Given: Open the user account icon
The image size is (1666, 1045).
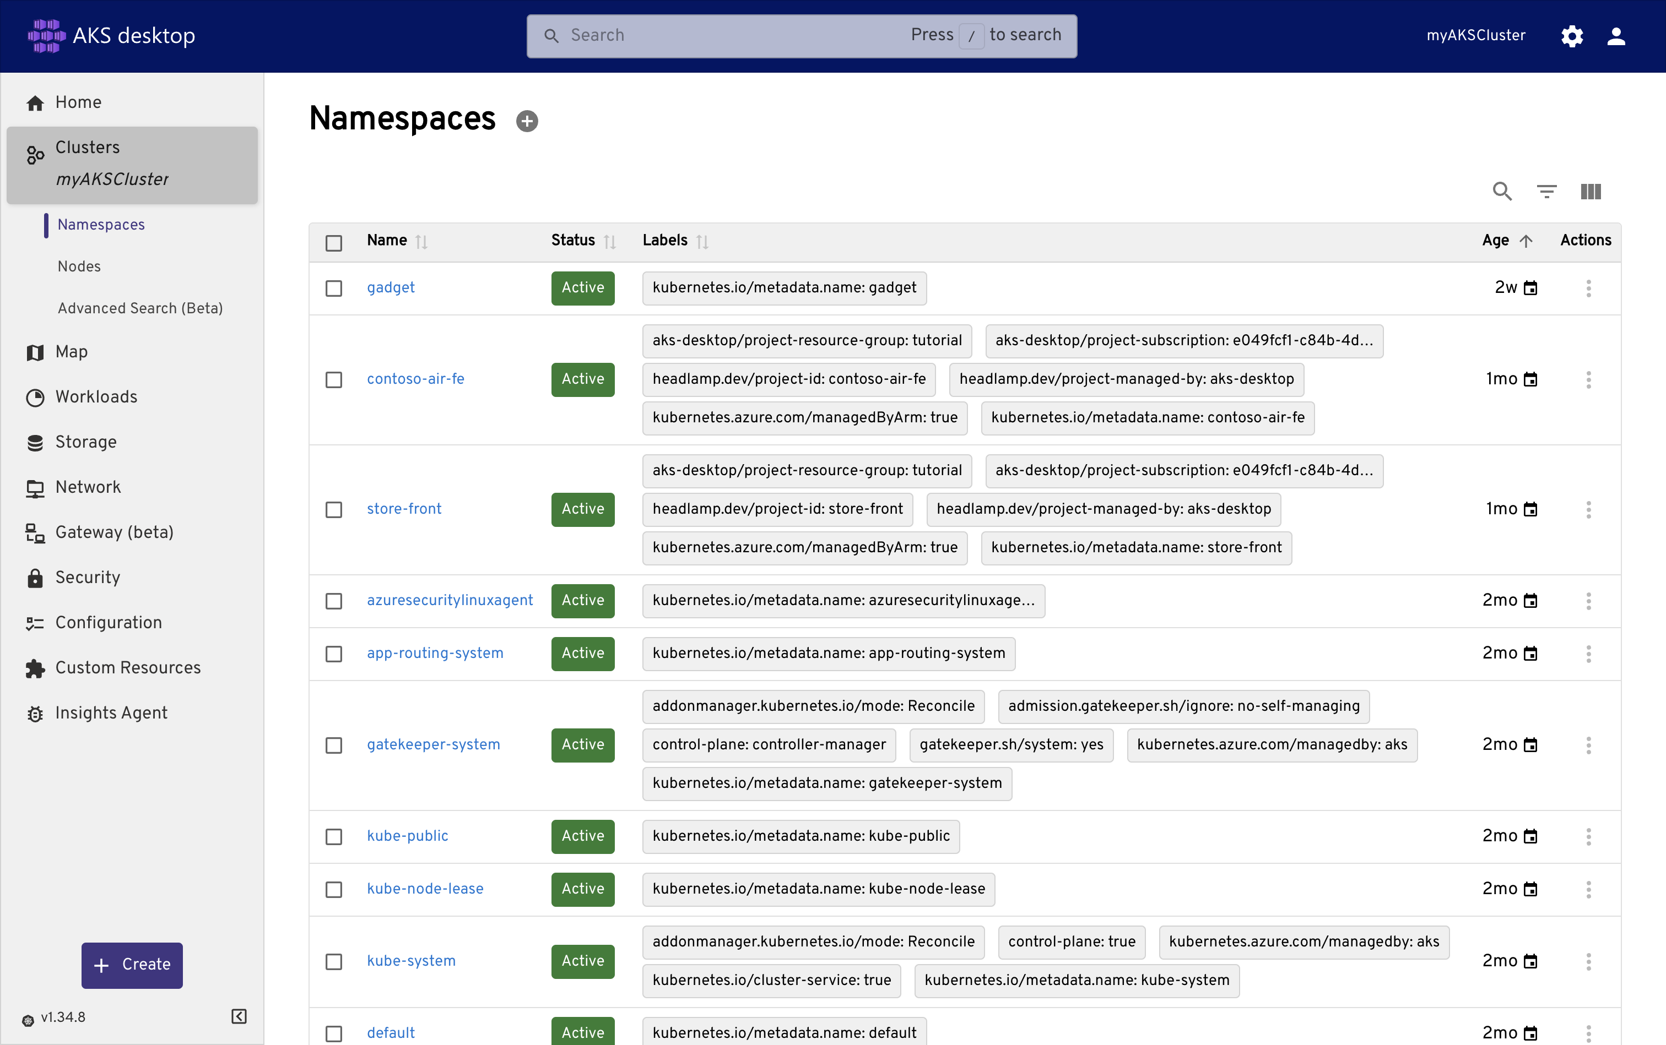Looking at the screenshot, I should click(x=1615, y=36).
